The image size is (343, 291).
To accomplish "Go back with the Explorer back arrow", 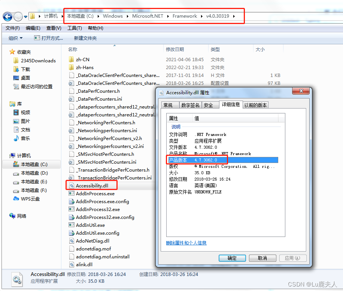I will click(x=7, y=17).
